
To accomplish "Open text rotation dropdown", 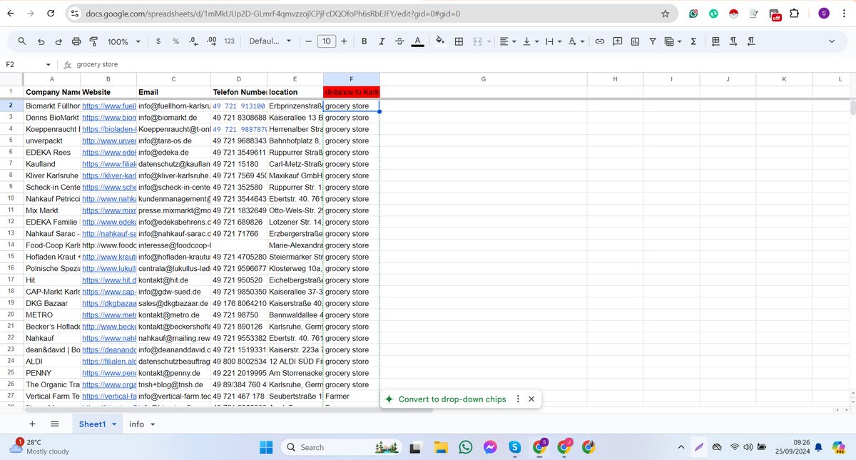I will [577, 42].
